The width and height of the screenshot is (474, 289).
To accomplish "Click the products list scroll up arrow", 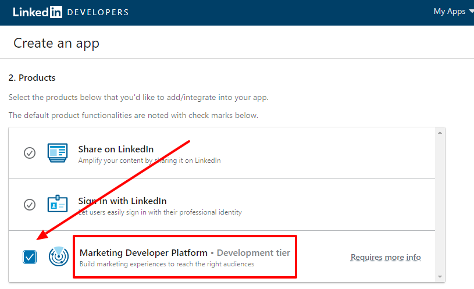I will [440, 133].
